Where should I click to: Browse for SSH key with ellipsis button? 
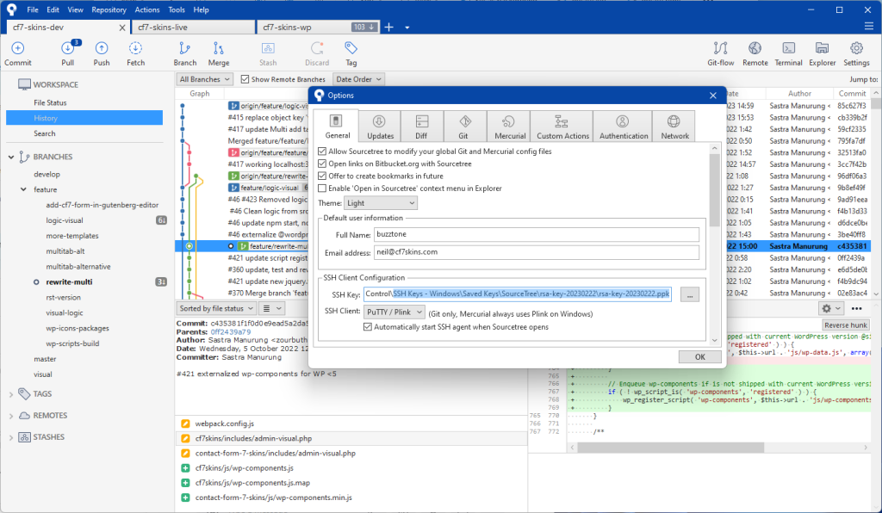coord(690,294)
